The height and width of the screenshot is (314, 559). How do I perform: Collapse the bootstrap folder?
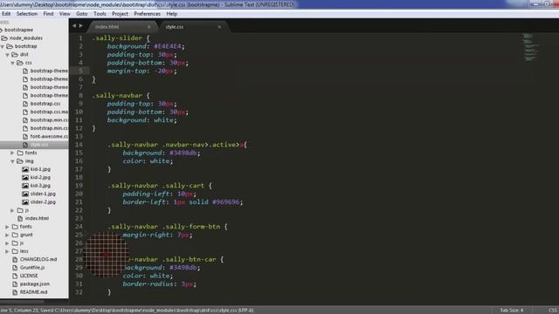point(3,46)
